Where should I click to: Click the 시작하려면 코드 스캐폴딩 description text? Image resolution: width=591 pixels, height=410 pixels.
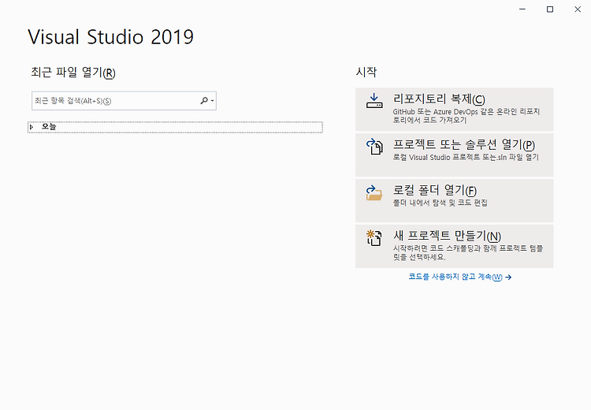468,253
